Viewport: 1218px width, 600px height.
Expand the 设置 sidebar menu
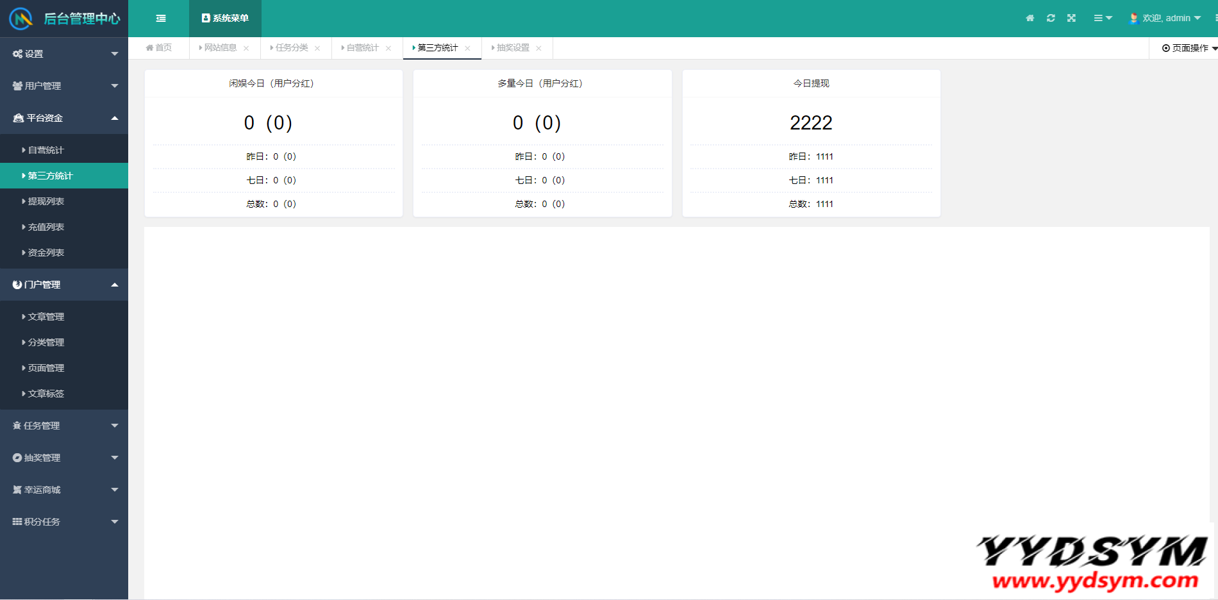(x=64, y=54)
